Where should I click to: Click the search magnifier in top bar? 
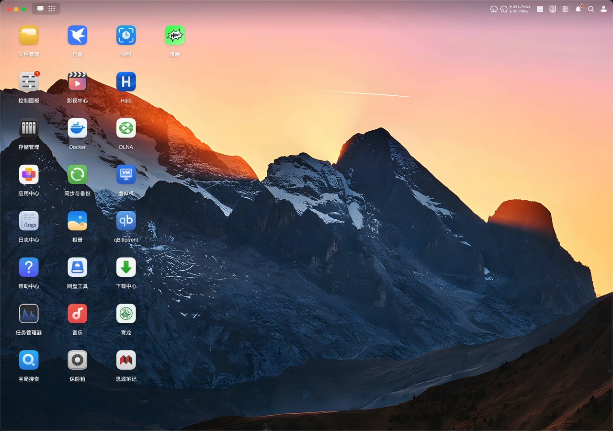[x=591, y=9]
